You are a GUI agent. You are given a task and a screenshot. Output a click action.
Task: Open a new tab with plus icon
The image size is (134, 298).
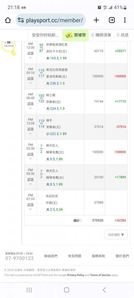coord(96,20)
